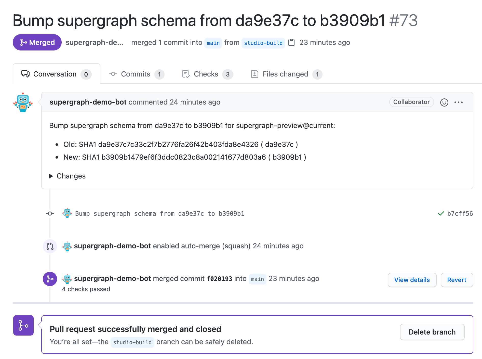Open merged commit f020193 link
The width and height of the screenshot is (482, 359).
[219, 279]
